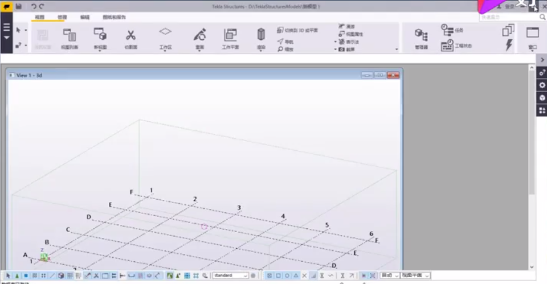
Task: Open the Drawings and reports ribbon tab
Action: click(x=114, y=17)
